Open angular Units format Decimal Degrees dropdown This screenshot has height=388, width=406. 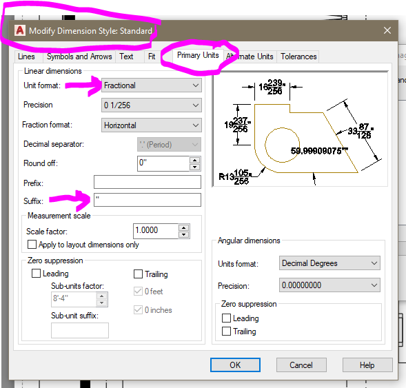[x=329, y=263]
